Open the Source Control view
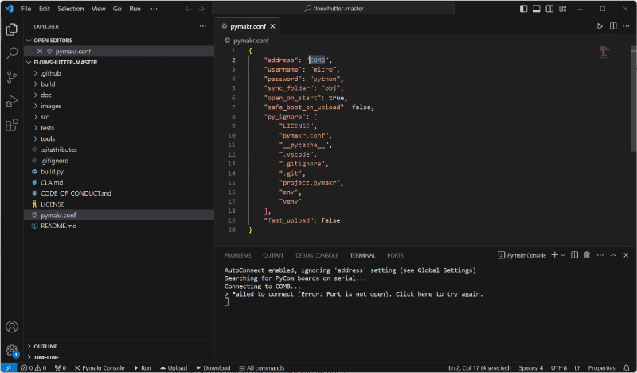 [x=12, y=77]
